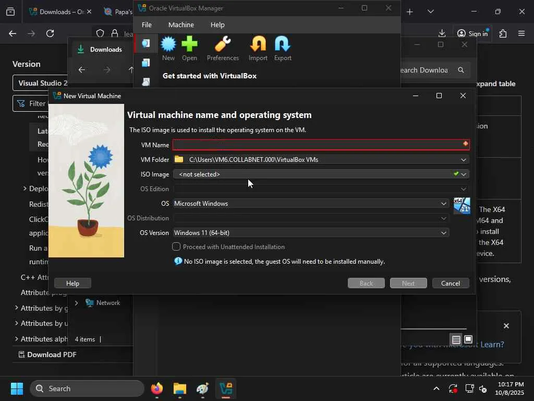This screenshot has height=401, width=534.
Task: Click the New machine icon in VirtualBox Manager
Action: pos(168,44)
